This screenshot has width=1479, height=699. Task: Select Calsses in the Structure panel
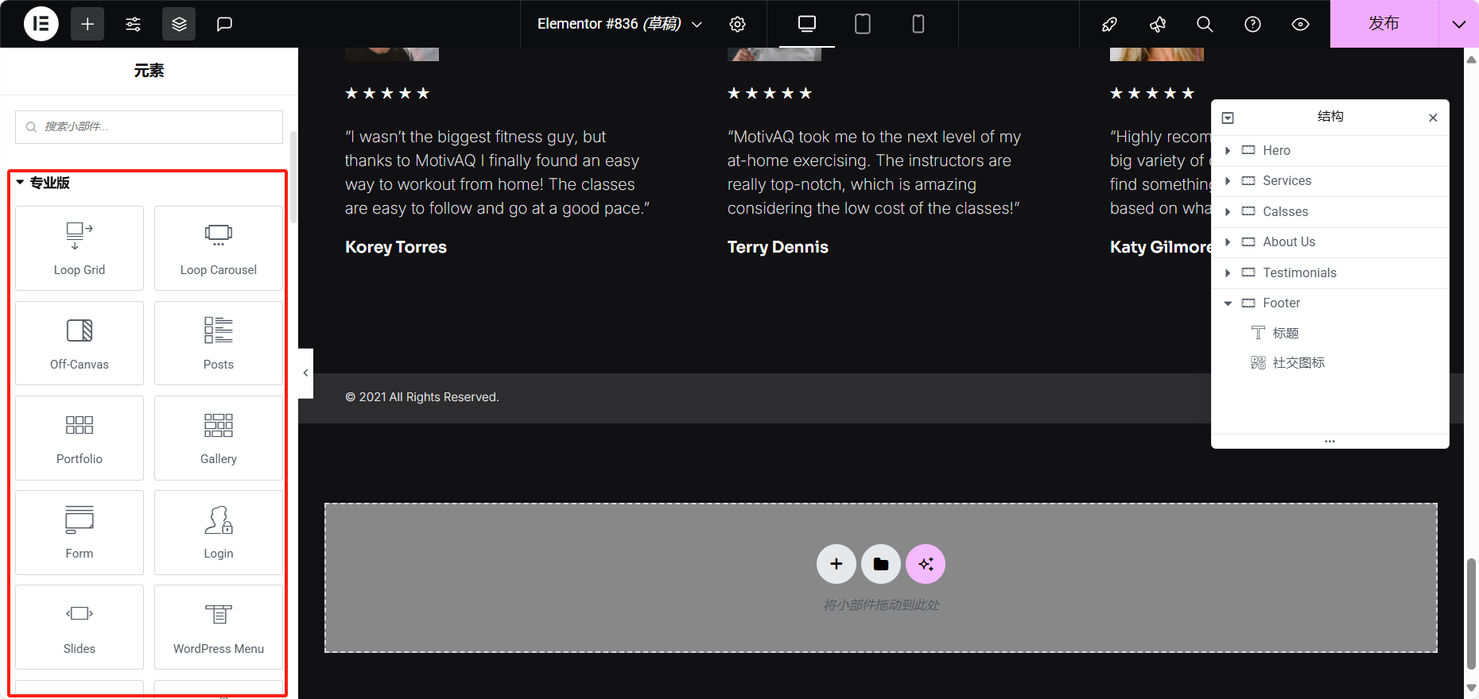[x=1330, y=211]
